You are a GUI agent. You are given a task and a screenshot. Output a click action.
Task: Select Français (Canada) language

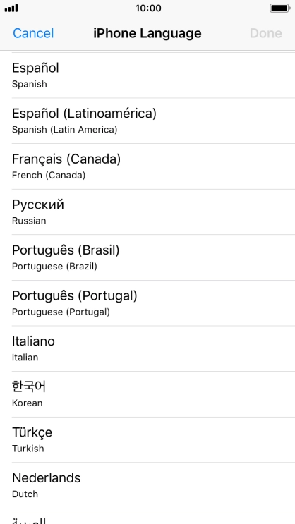tap(147, 166)
